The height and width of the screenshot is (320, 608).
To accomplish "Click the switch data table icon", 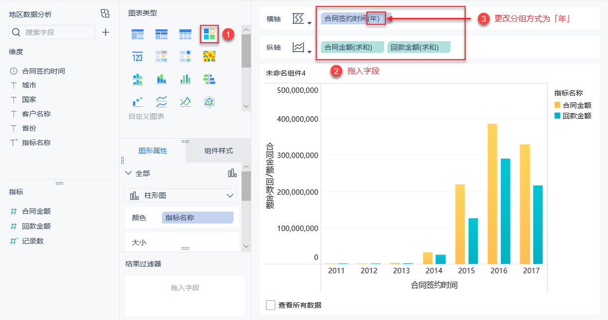I will [105, 13].
